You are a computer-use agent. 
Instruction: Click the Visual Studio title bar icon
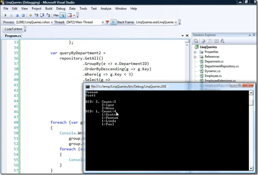[x=2, y=2]
